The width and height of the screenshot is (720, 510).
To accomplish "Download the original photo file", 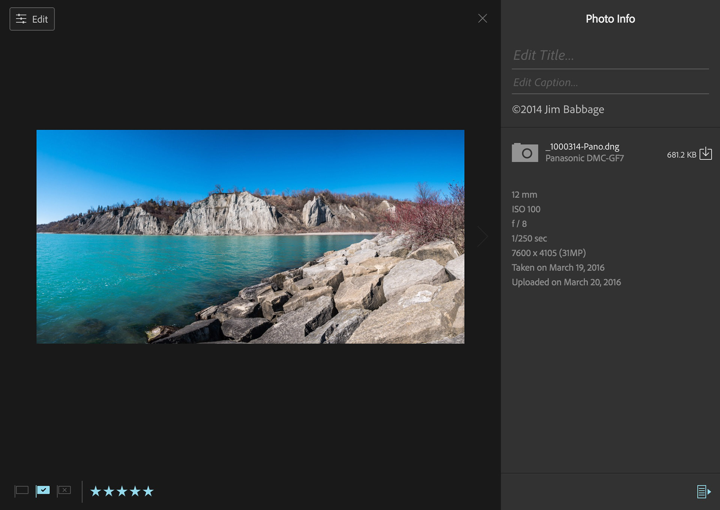I will point(706,154).
